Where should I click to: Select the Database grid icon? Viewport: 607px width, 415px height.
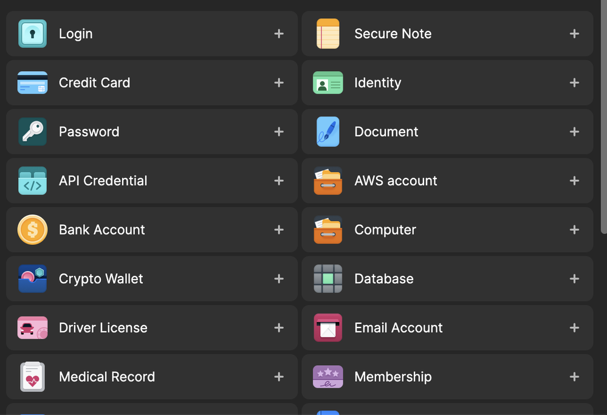coord(328,279)
